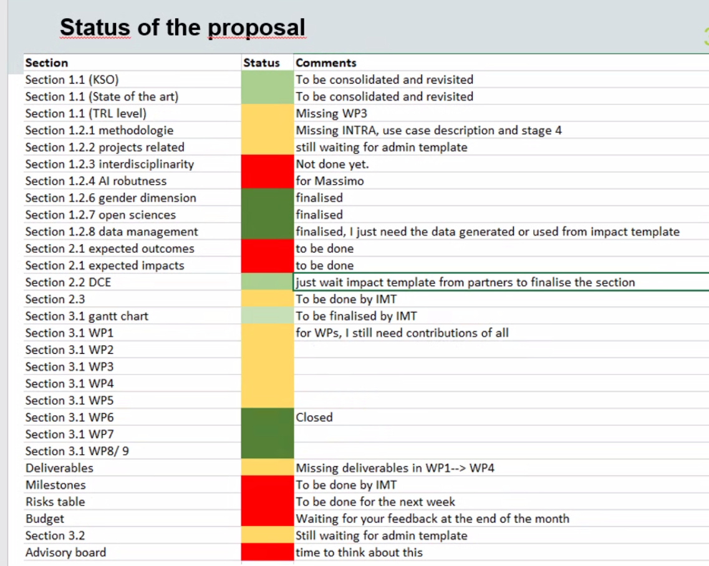
Task: Click the yellow status cell for Section 2.3
Action: [268, 299]
